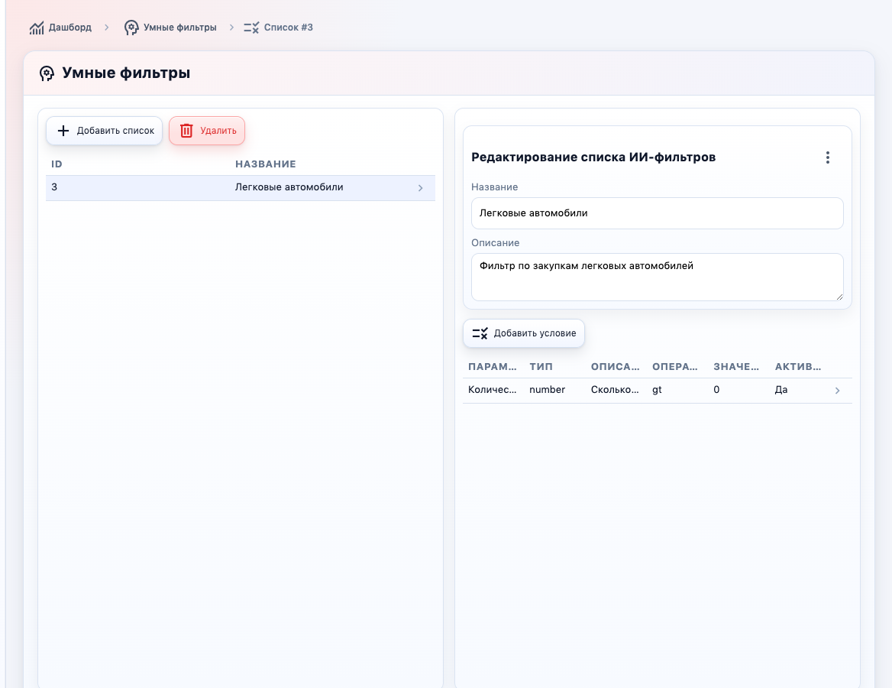Click the checklist icon next to Список #3
Image resolution: width=892 pixels, height=688 pixels.
coord(251,28)
